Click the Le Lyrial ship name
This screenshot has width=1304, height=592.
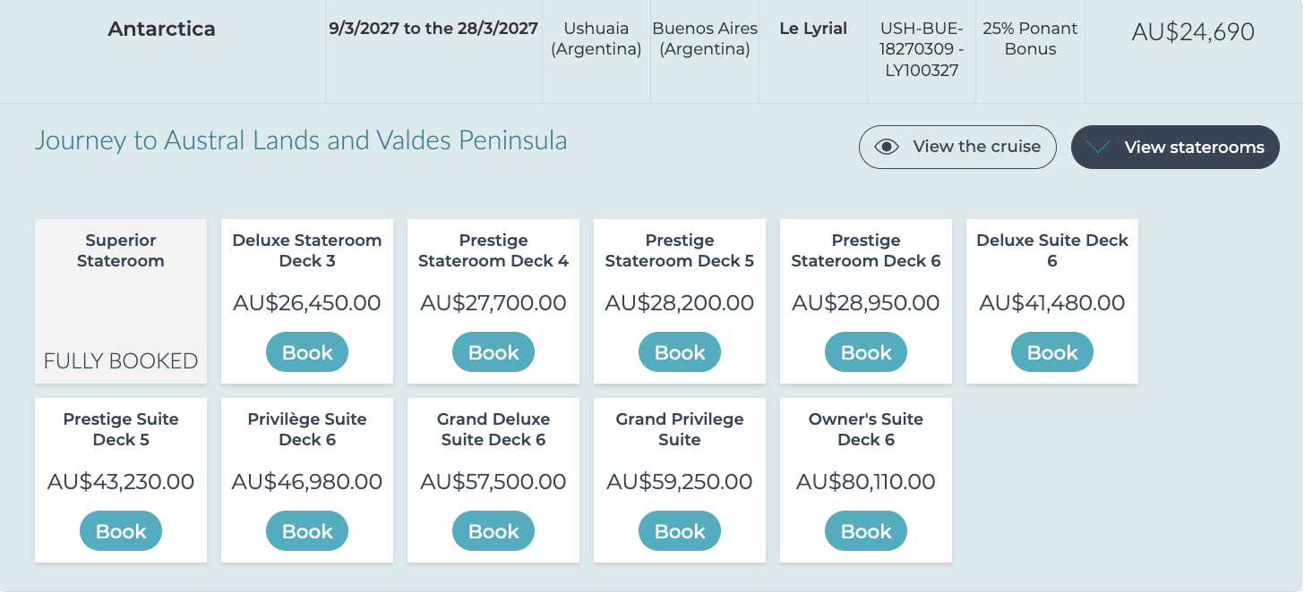click(x=812, y=29)
